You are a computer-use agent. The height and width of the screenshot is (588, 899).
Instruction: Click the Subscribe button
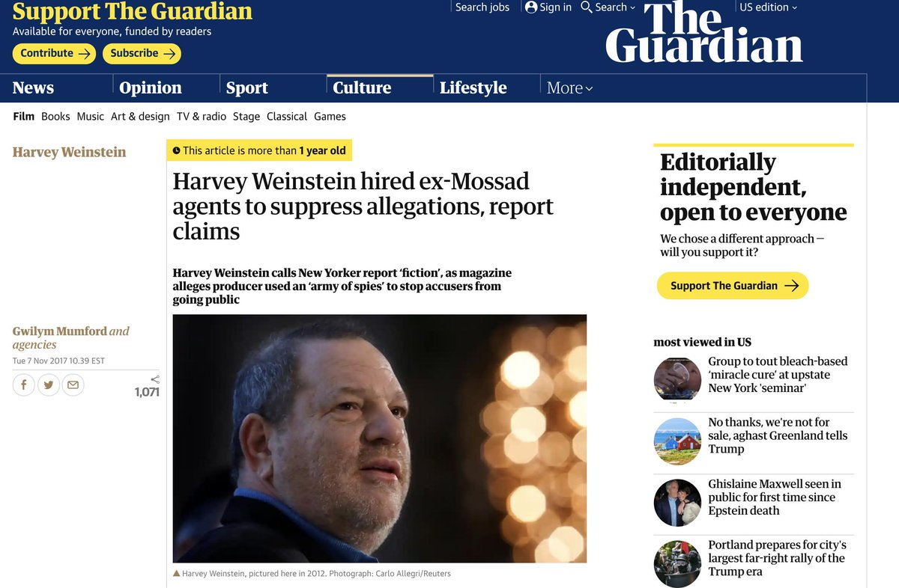tap(142, 53)
